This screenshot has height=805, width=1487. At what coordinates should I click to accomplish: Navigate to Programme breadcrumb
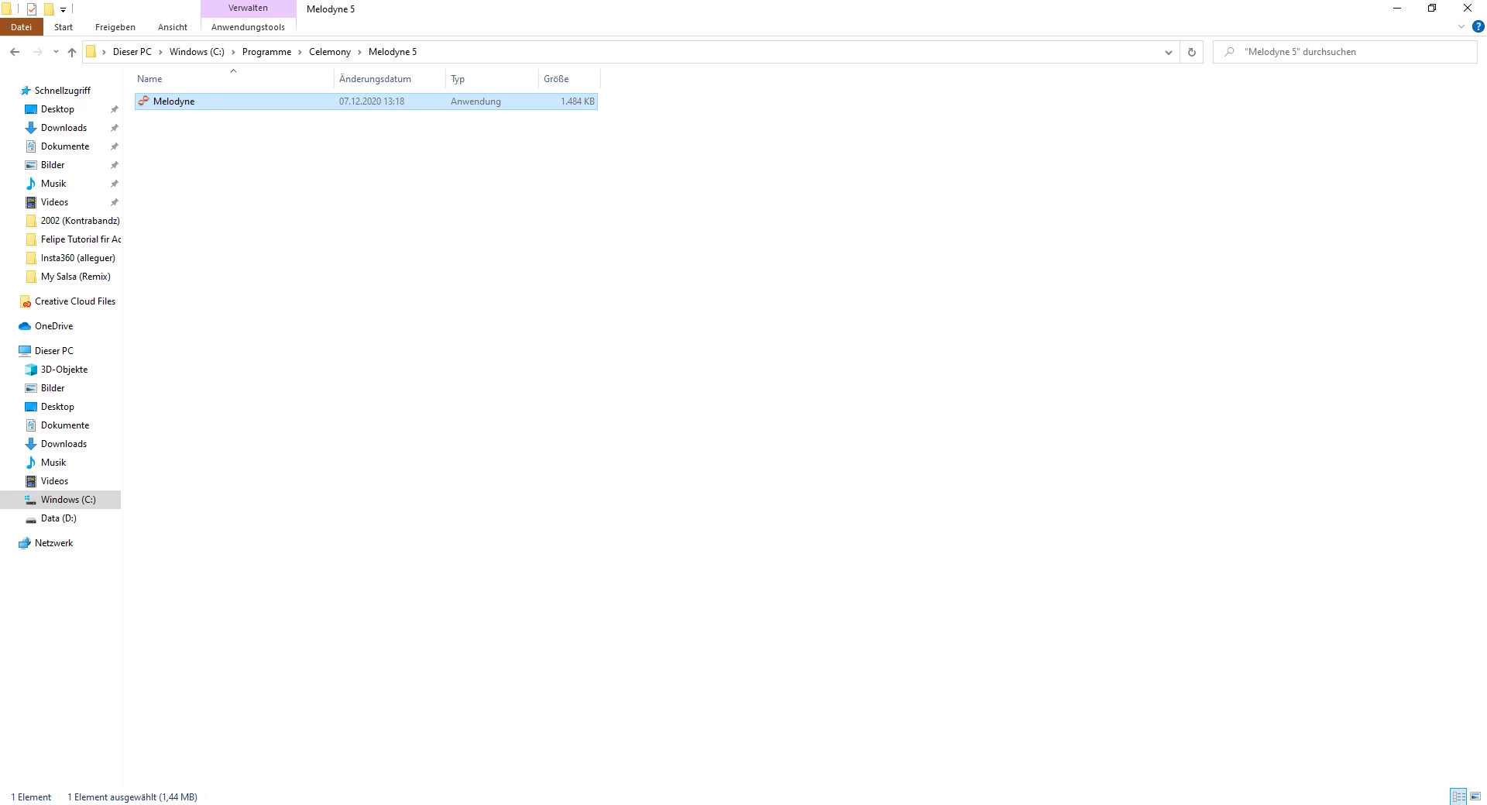coord(266,52)
